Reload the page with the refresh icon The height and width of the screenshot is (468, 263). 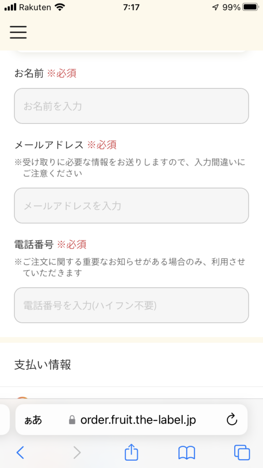click(231, 420)
